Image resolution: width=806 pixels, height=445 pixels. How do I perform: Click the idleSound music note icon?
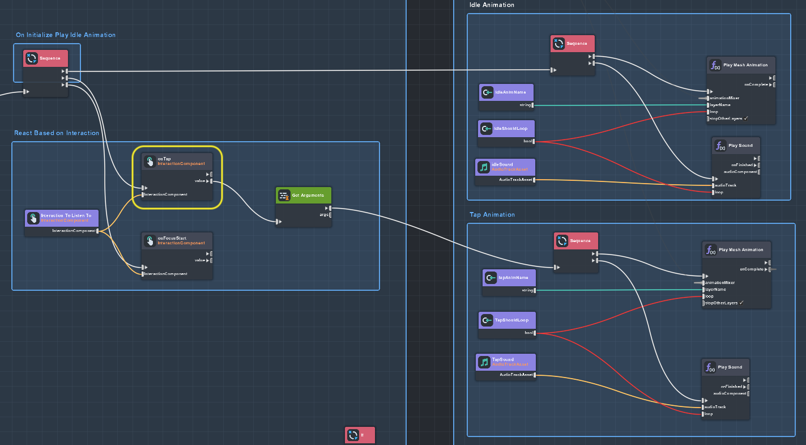coord(484,167)
